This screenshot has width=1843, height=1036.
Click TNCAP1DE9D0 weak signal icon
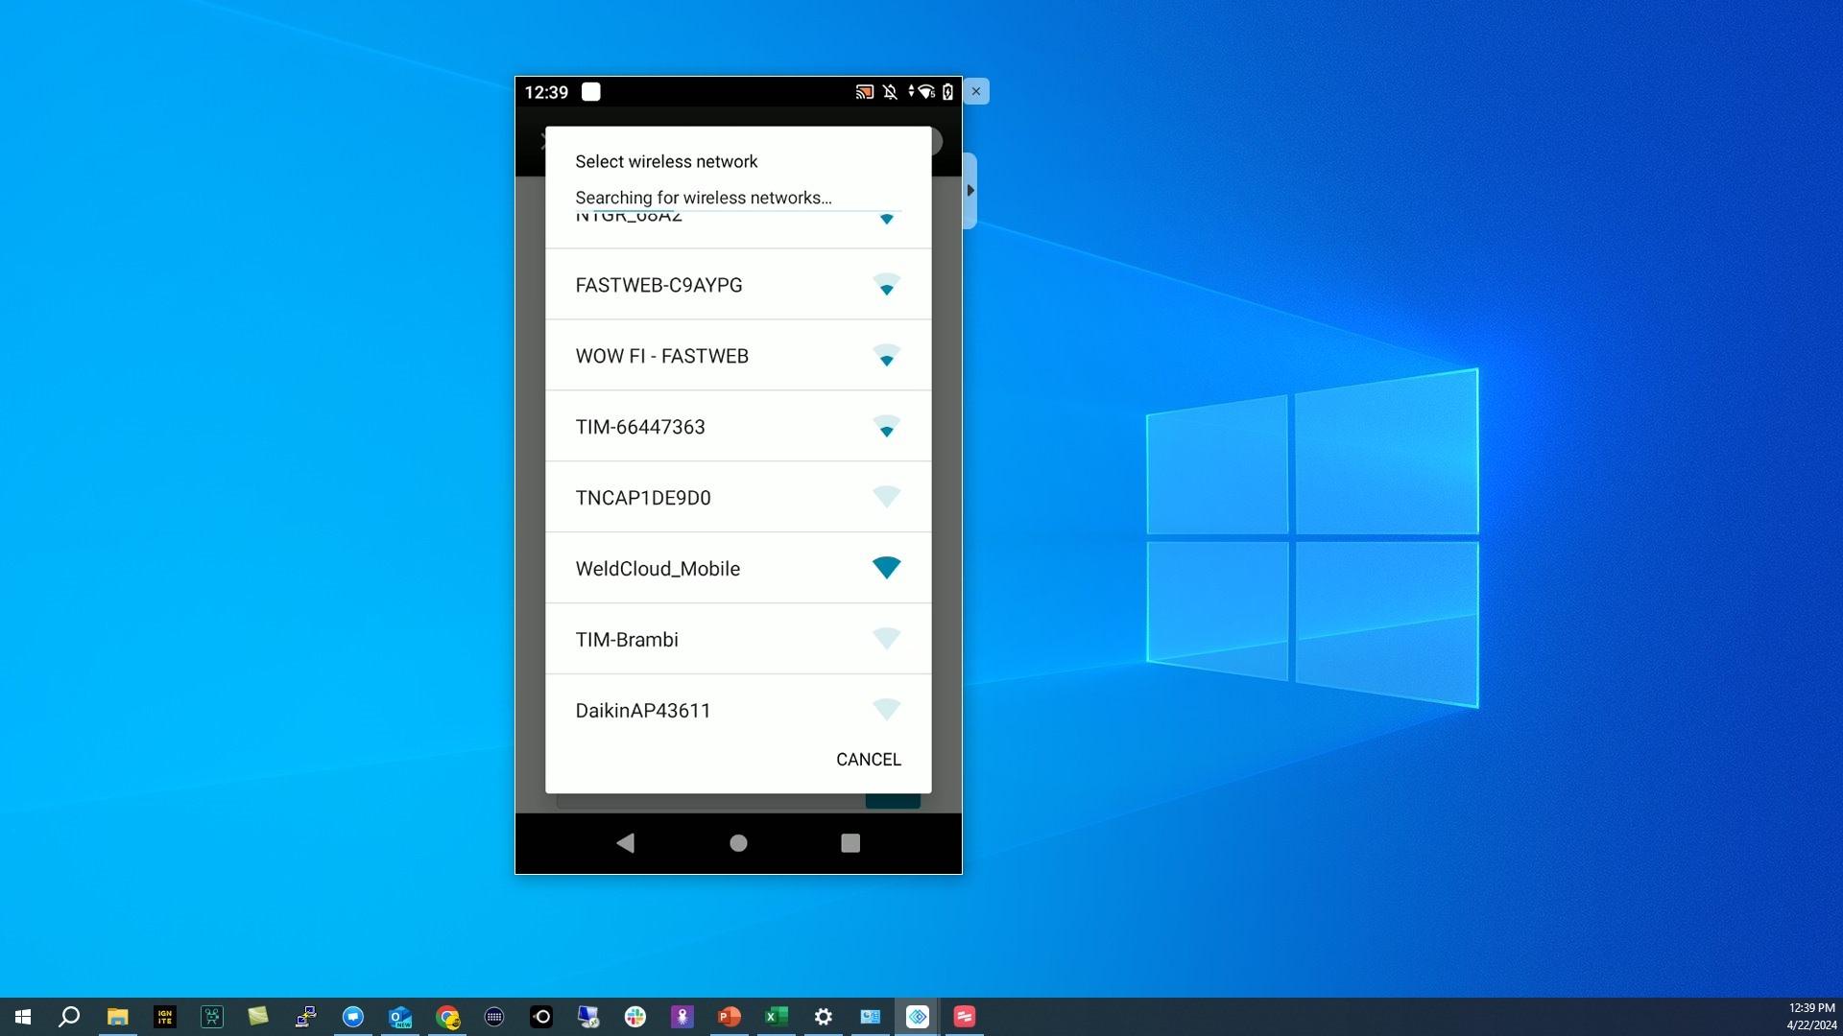[886, 497]
